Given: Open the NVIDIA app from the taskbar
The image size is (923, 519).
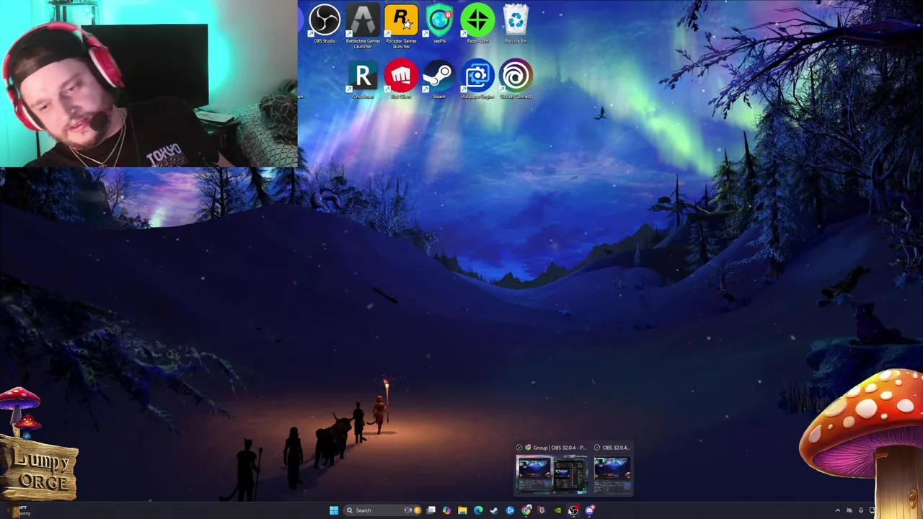Looking at the screenshot, I should tap(557, 510).
